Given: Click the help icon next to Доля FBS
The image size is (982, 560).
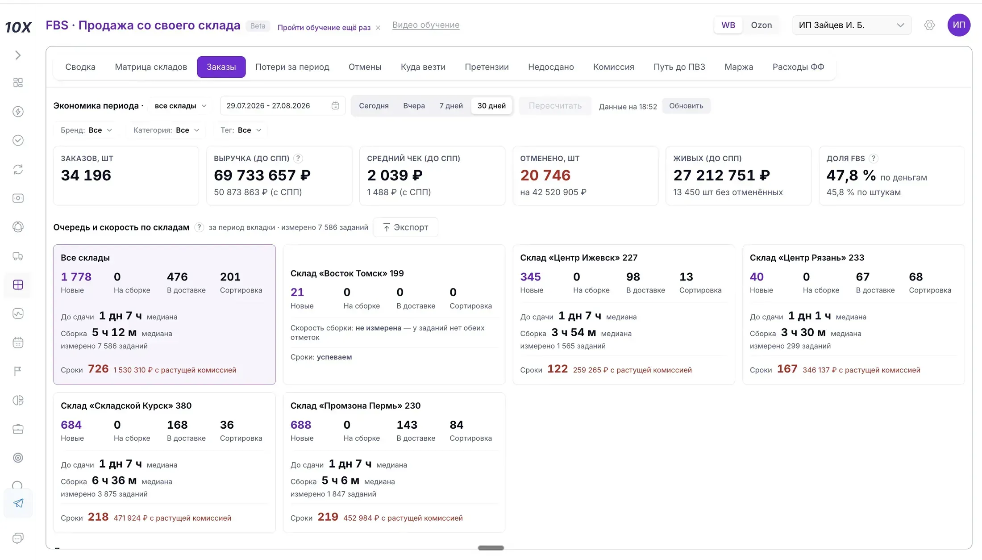Looking at the screenshot, I should pos(874,159).
